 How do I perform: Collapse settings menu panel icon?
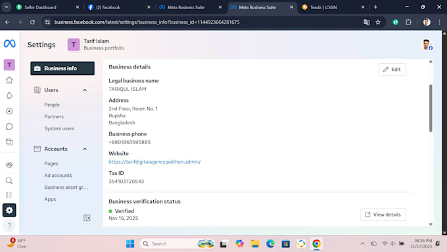click(x=87, y=218)
